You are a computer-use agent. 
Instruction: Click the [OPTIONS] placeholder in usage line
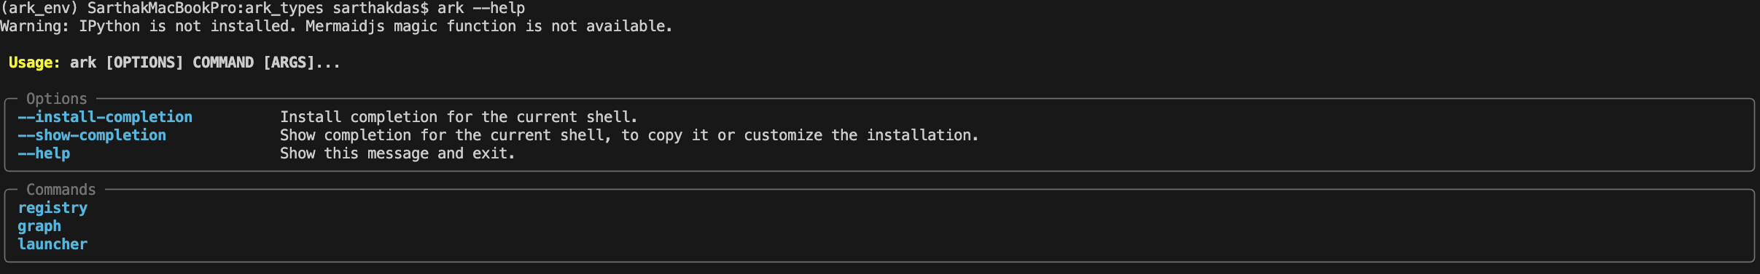pyautogui.click(x=144, y=63)
